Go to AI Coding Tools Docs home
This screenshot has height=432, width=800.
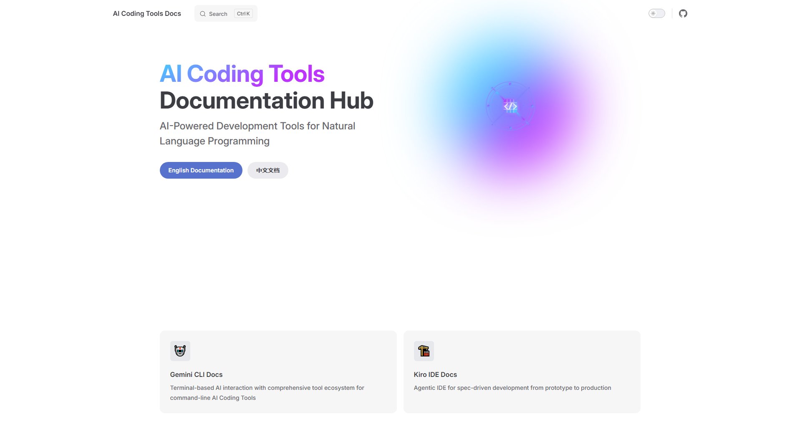[x=147, y=14]
